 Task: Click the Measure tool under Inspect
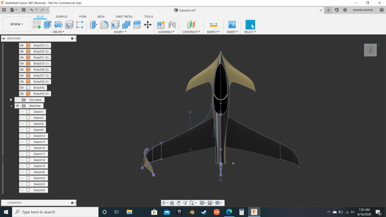(213, 25)
